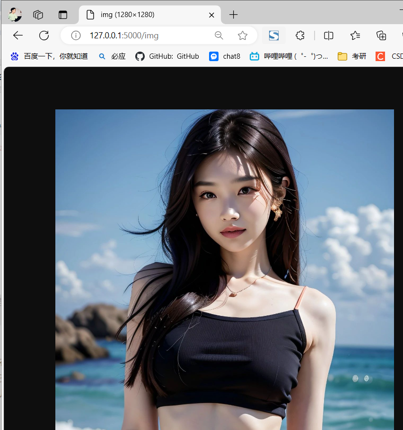Close the img (1280×1280) tab
The image size is (403, 430).
211,15
